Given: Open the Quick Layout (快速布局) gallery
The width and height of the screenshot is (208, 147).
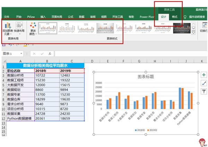Looking at the screenshot, I should coord(19,28).
